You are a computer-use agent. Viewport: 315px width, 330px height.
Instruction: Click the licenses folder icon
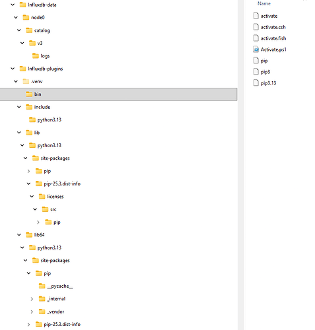click(x=42, y=197)
